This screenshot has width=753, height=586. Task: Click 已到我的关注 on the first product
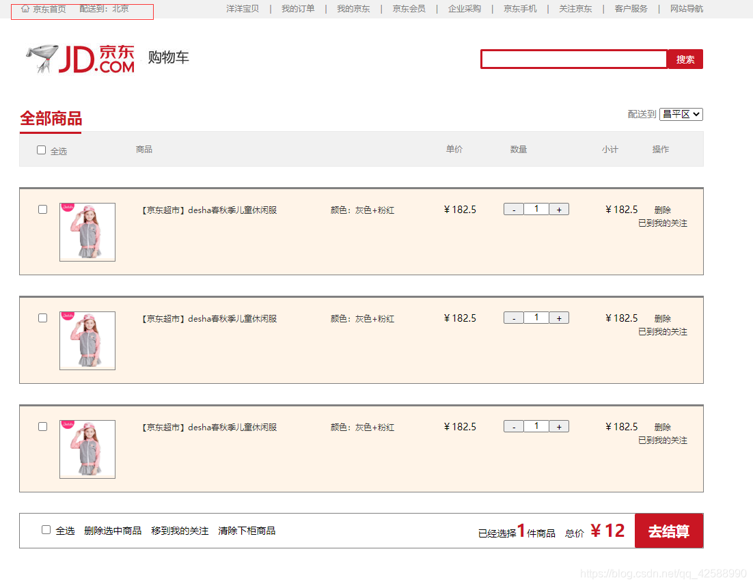(x=663, y=223)
